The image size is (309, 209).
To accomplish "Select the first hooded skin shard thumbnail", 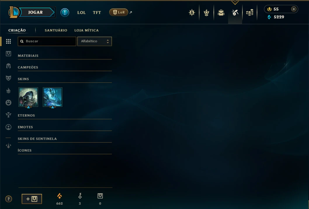I will 28,97.
